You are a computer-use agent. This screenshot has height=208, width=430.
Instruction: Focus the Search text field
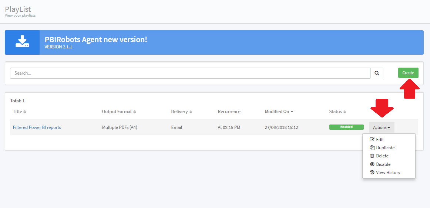[x=190, y=73]
